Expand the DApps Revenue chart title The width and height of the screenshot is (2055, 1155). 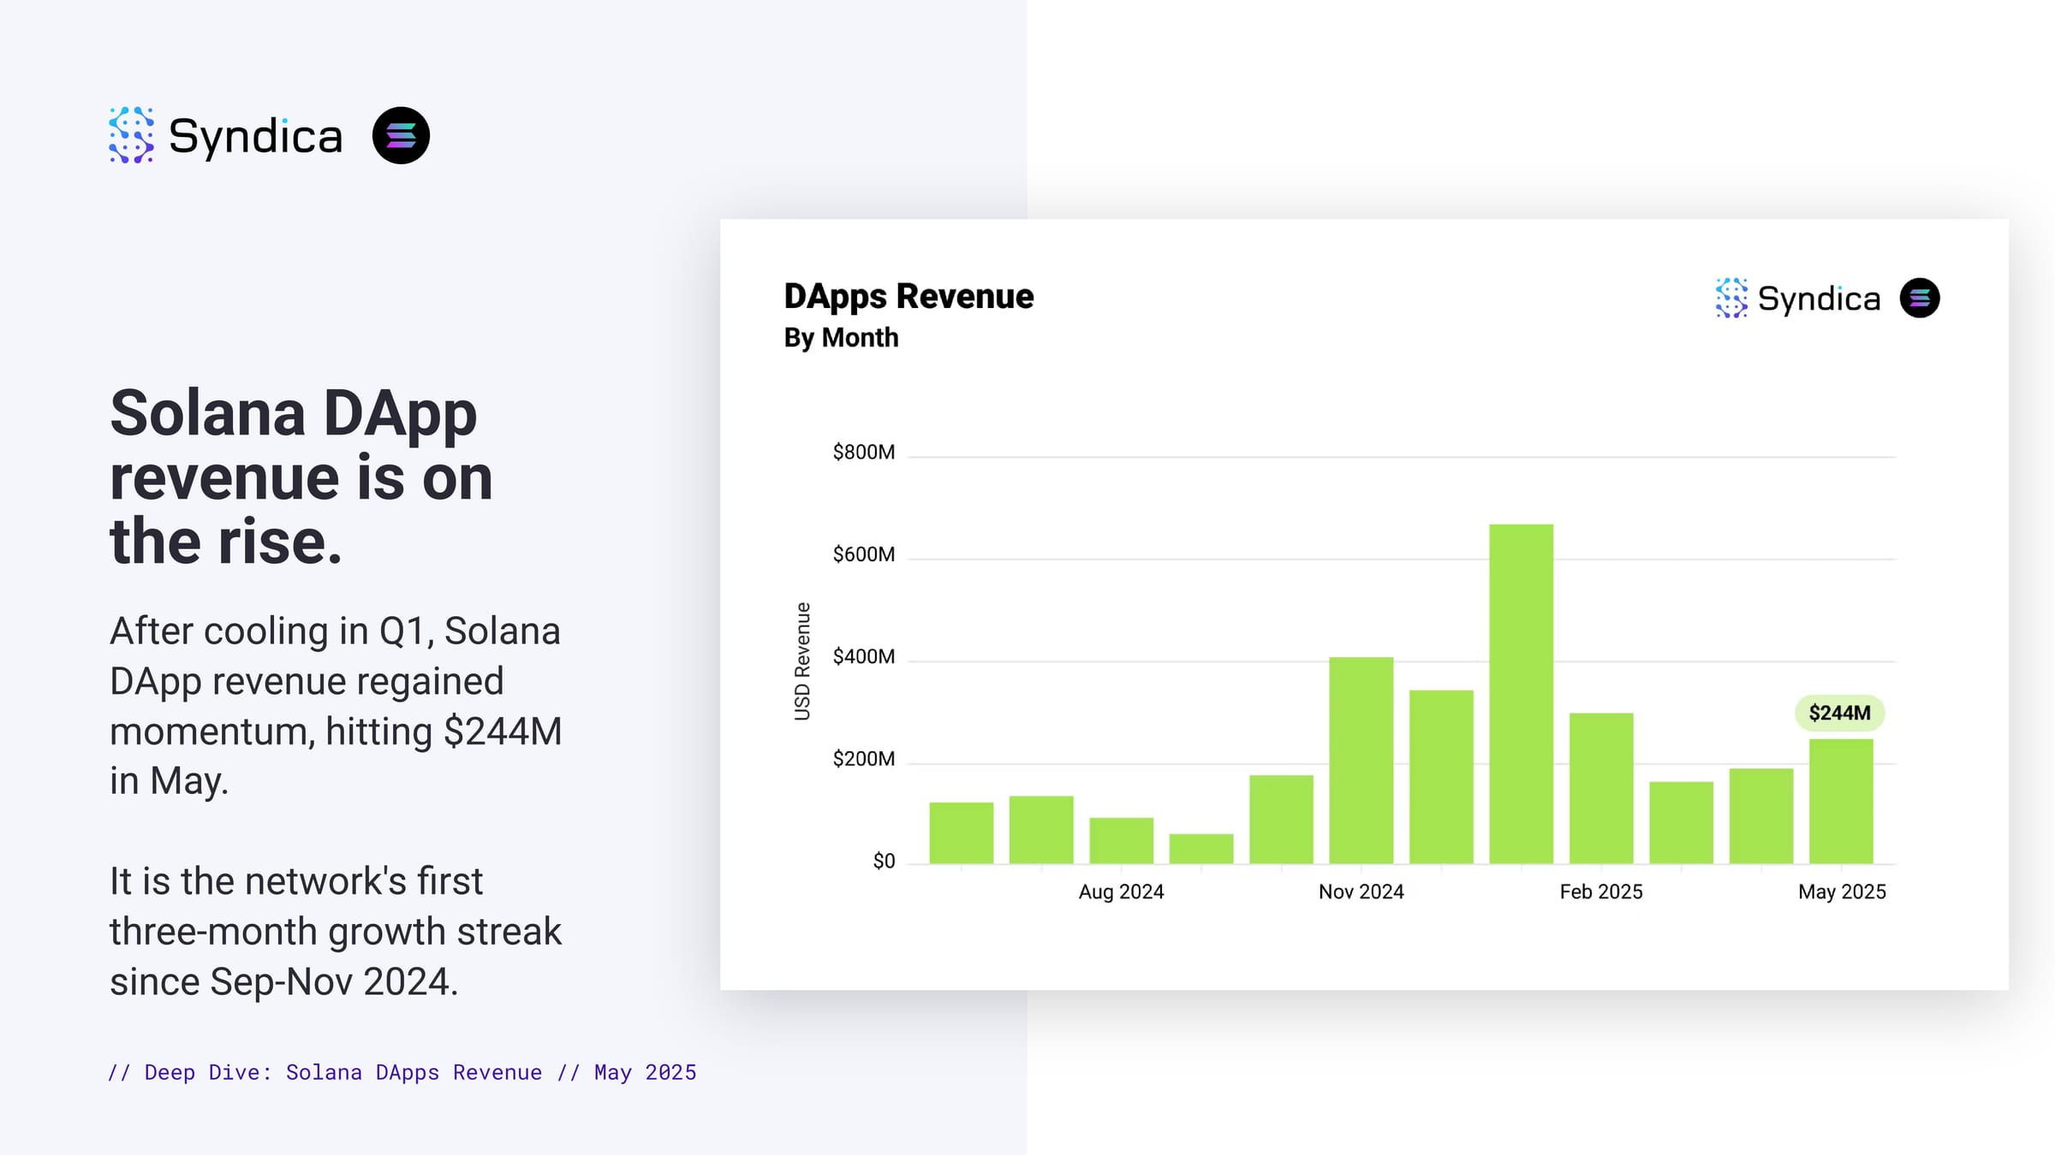coord(909,297)
